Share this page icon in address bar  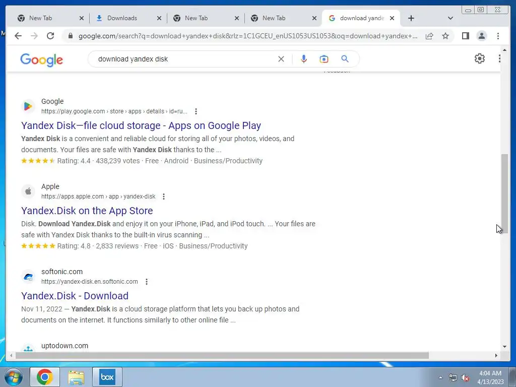(429, 36)
